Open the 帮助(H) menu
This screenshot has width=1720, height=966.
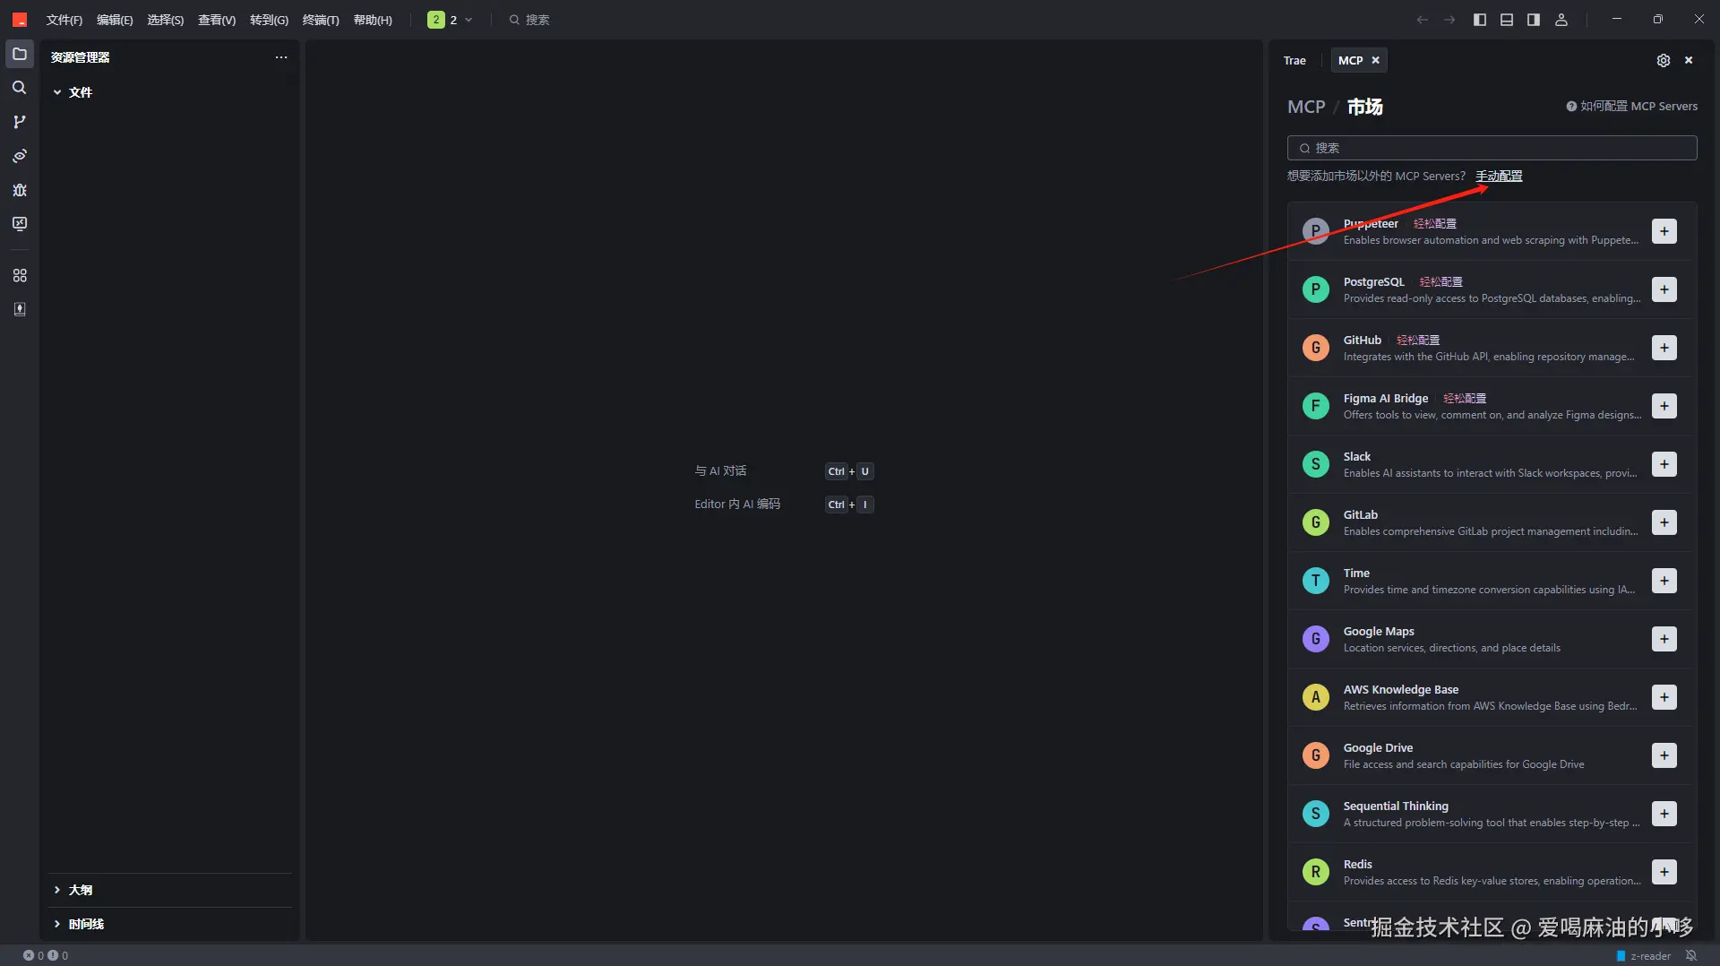point(373,20)
